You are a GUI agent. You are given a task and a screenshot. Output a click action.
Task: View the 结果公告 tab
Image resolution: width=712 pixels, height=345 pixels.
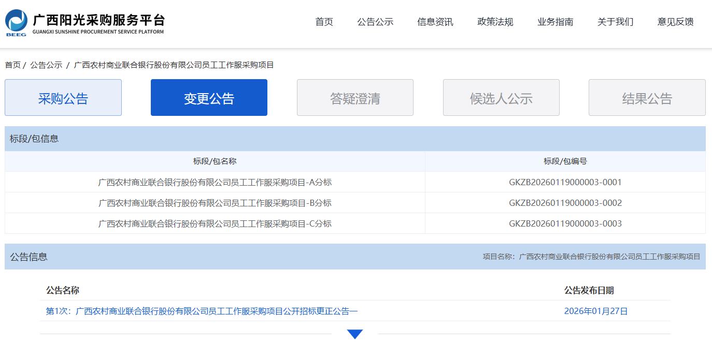click(x=647, y=98)
